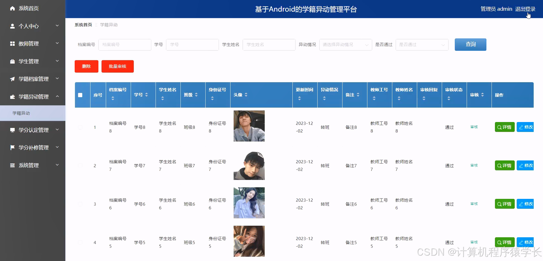Click 退出登录 to log out
The height and width of the screenshot is (261, 543).
coord(525,9)
